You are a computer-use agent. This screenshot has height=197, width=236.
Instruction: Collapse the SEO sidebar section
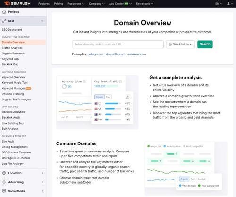[42, 21]
